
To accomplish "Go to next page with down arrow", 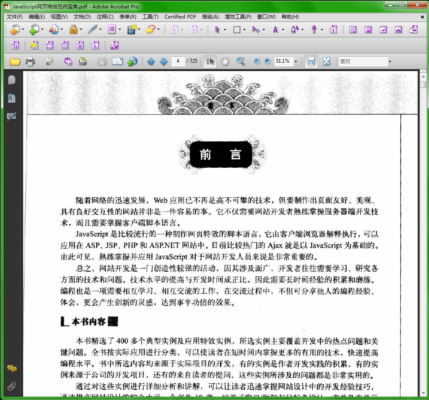I will click(164, 61).
